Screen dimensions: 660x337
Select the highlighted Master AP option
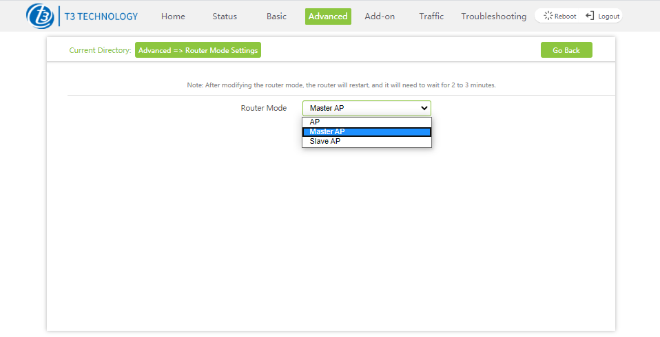click(367, 131)
